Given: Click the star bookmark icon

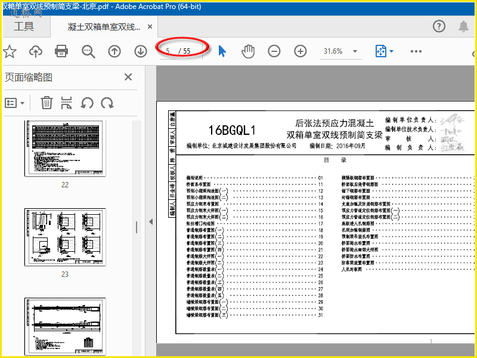Looking at the screenshot, I should 10,51.
